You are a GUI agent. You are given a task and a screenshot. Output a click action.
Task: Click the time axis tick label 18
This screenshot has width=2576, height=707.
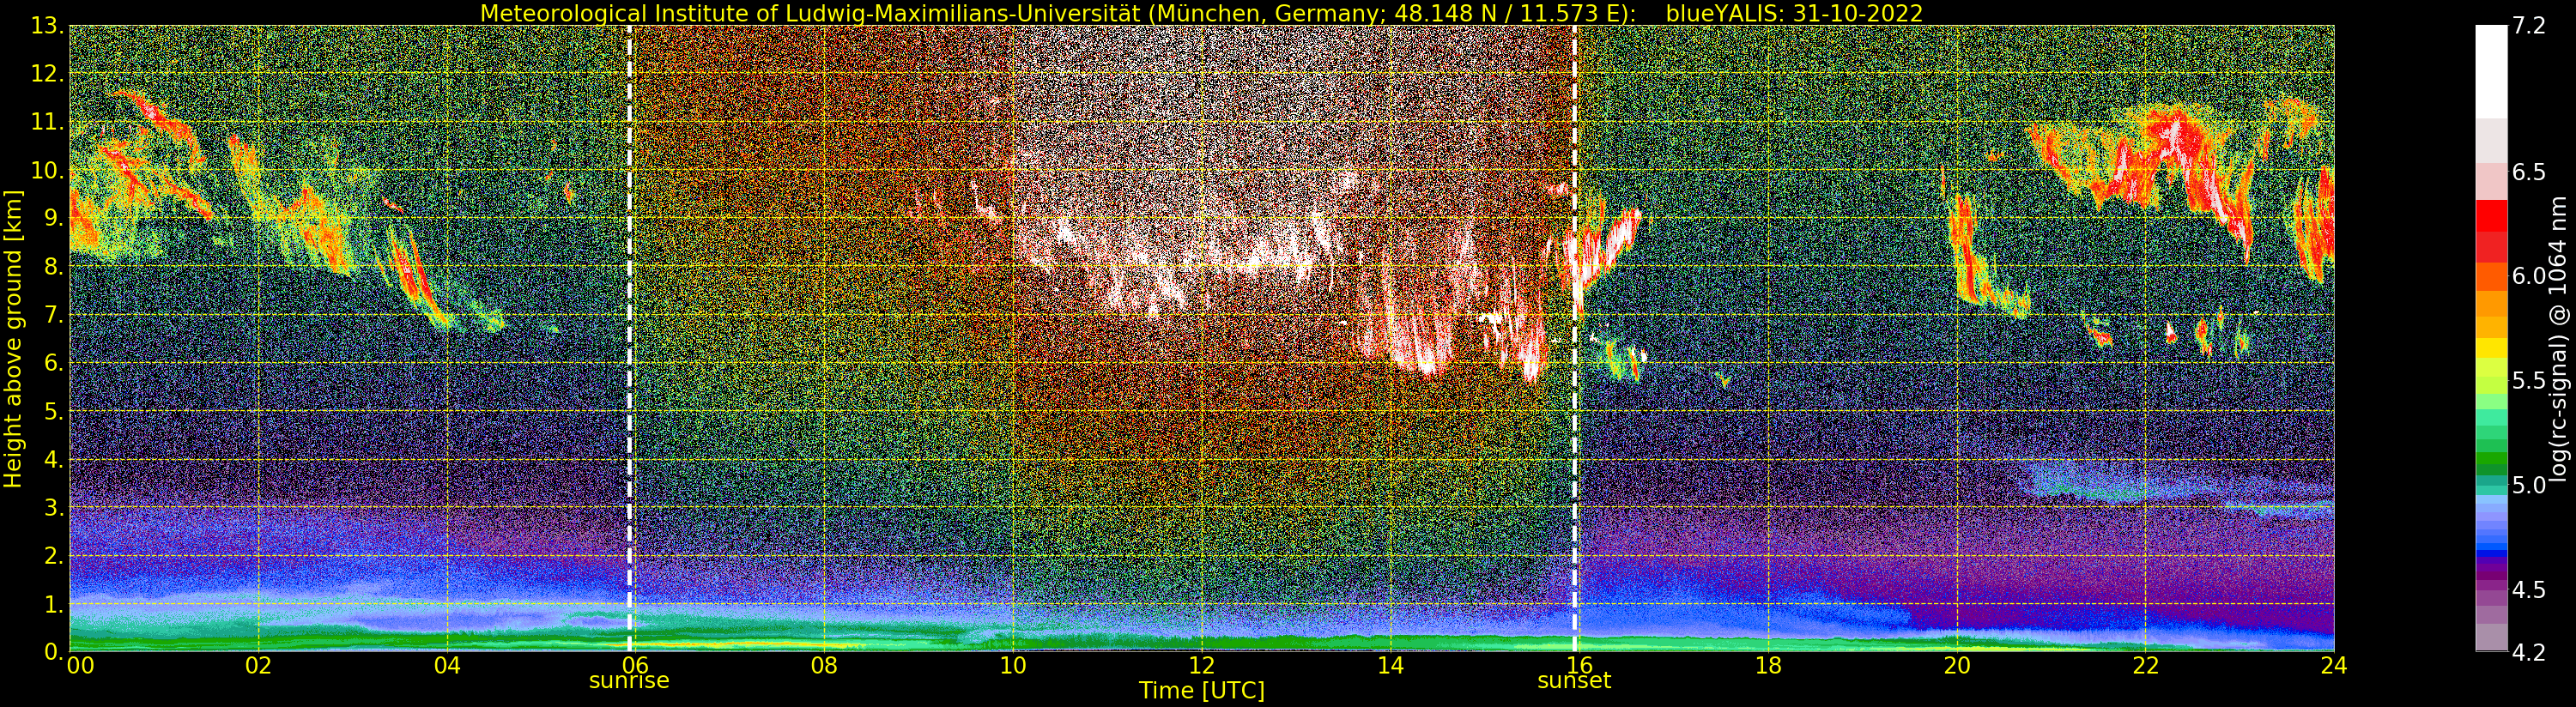coord(1768,665)
